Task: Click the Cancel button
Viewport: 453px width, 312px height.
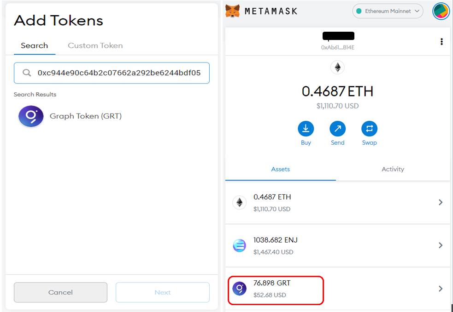Action: 60,292
